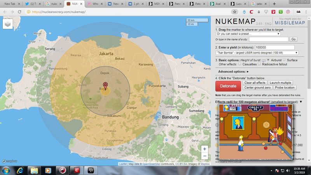
Task: Switch to the Twitter browser tab
Action: tap(33, 4)
